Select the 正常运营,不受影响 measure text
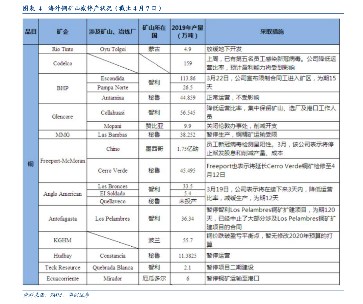Screen dimensions: 363x304 (233, 98)
